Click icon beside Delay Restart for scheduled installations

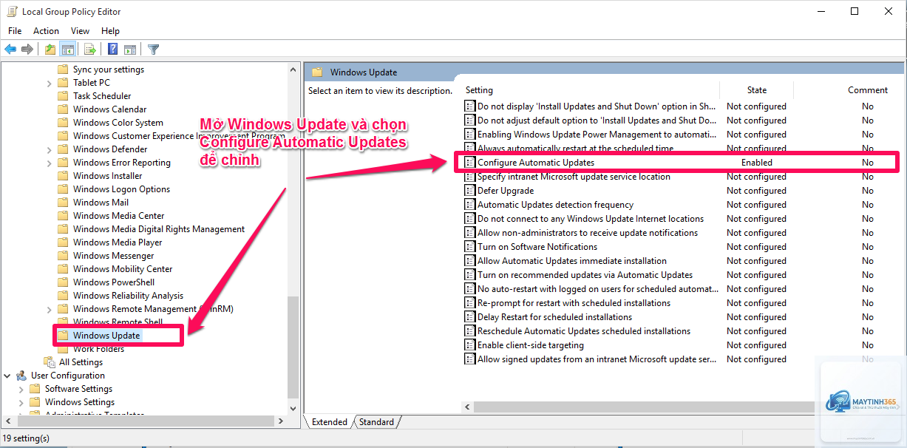point(469,317)
